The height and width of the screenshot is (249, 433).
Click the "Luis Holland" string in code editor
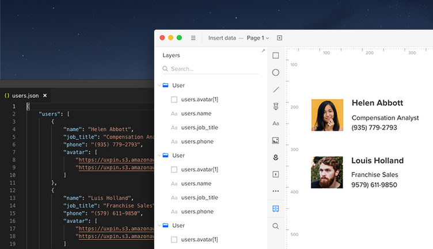coord(111,198)
